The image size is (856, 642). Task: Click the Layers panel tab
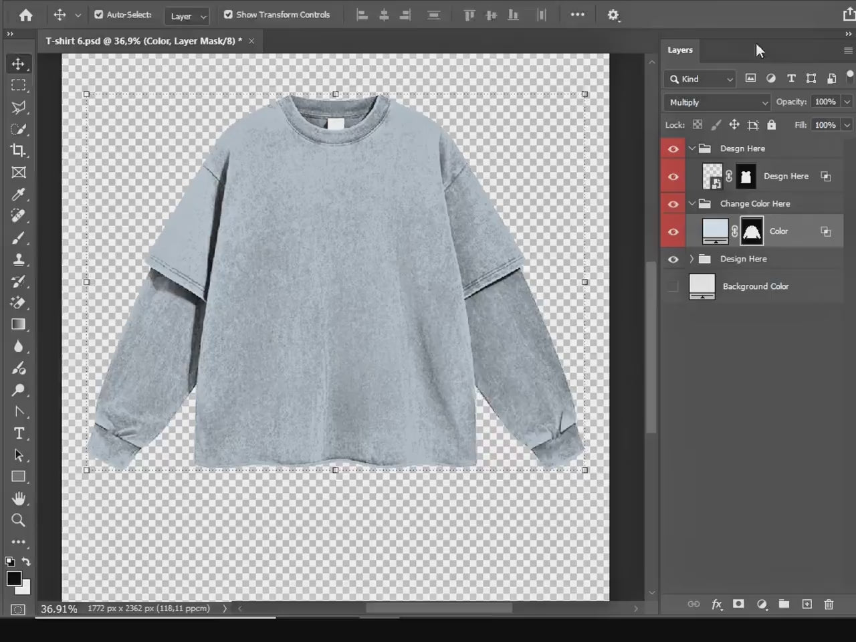pyautogui.click(x=679, y=49)
